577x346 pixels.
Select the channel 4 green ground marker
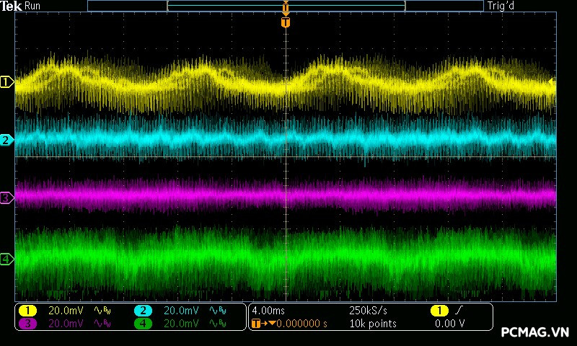tap(6, 258)
